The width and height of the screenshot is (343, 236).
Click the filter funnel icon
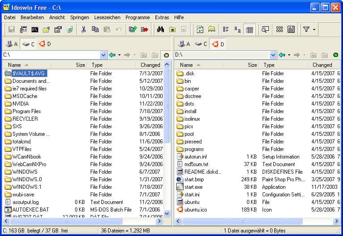pos(306,29)
